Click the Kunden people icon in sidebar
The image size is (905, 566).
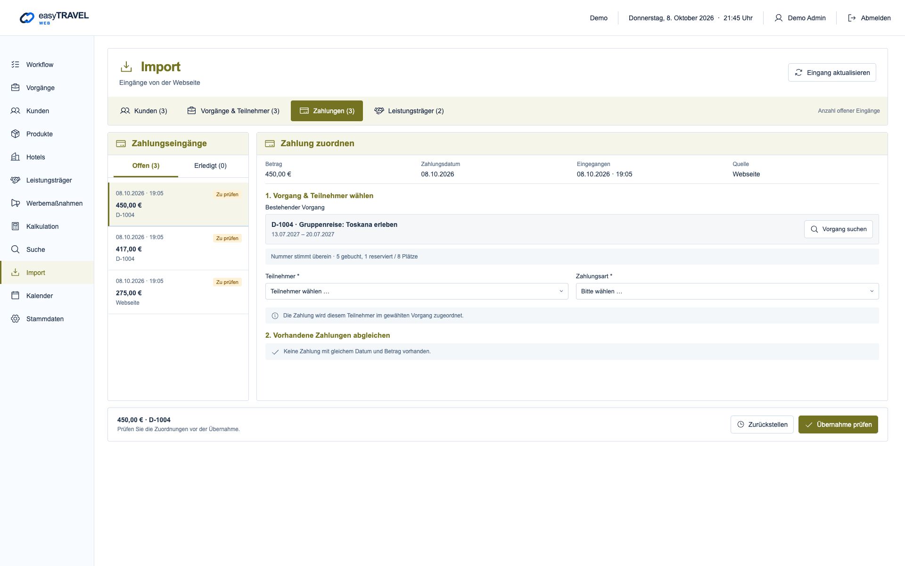coord(16,111)
